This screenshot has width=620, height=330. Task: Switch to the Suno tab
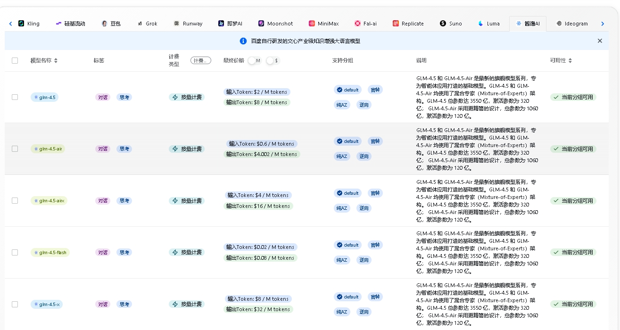pyautogui.click(x=451, y=24)
